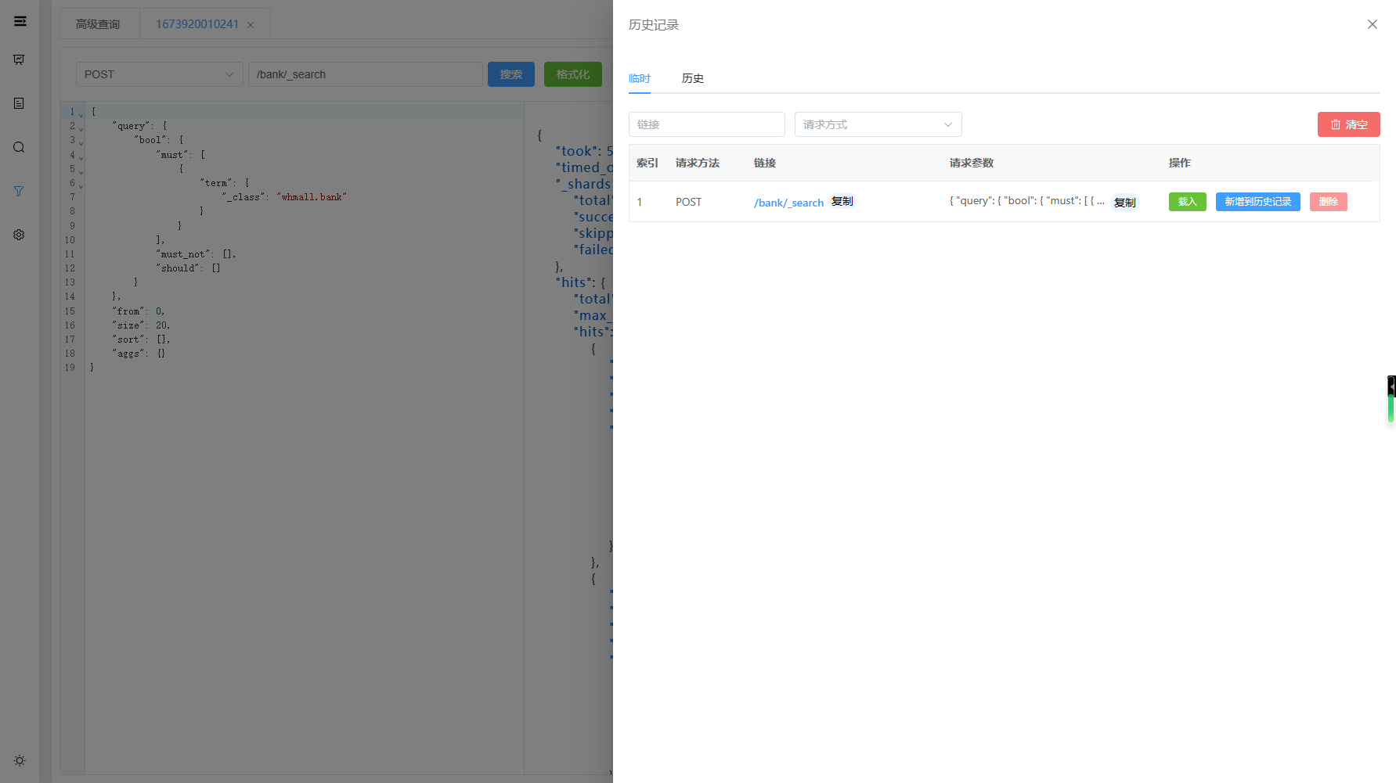This screenshot has height=783, width=1396.
Task: Select the filter funnel icon in sidebar
Action: [x=19, y=191]
